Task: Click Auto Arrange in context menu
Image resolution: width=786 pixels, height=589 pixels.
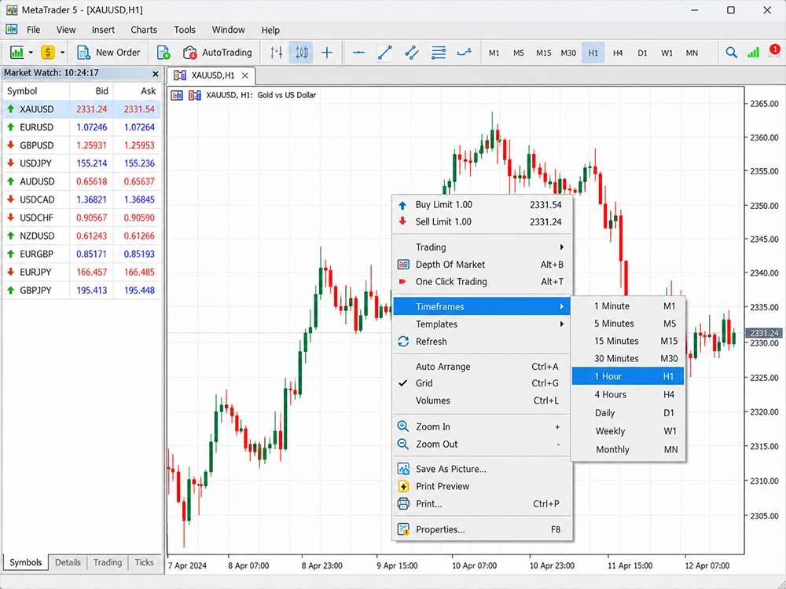Action: point(483,367)
